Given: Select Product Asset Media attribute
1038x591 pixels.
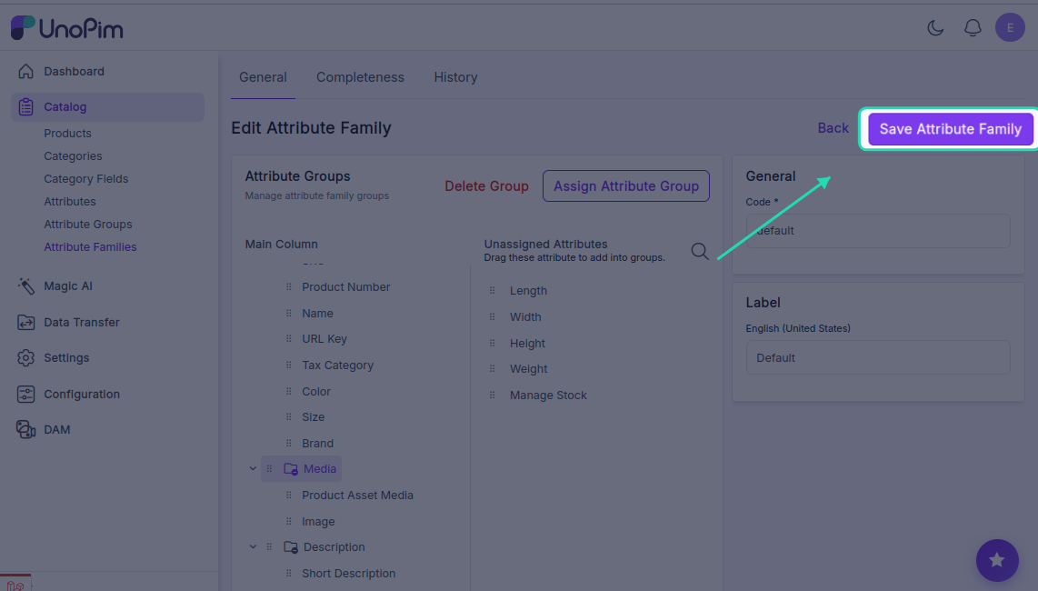Looking at the screenshot, I should point(357,495).
